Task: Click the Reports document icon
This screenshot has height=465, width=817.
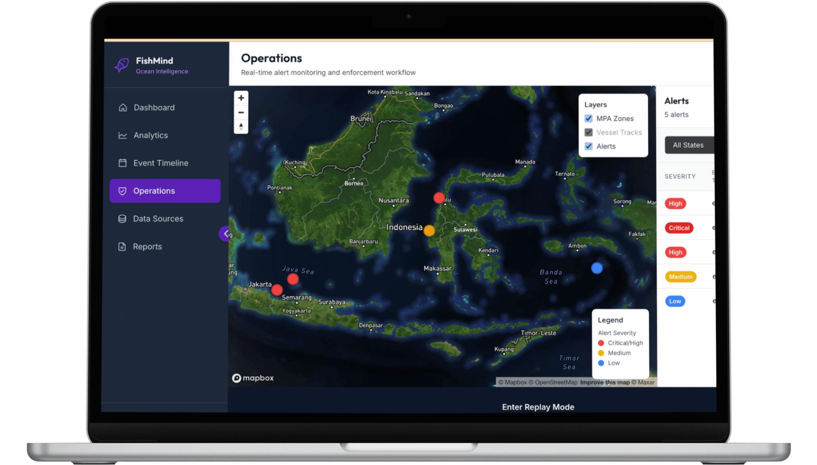Action: [x=122, y=247]
